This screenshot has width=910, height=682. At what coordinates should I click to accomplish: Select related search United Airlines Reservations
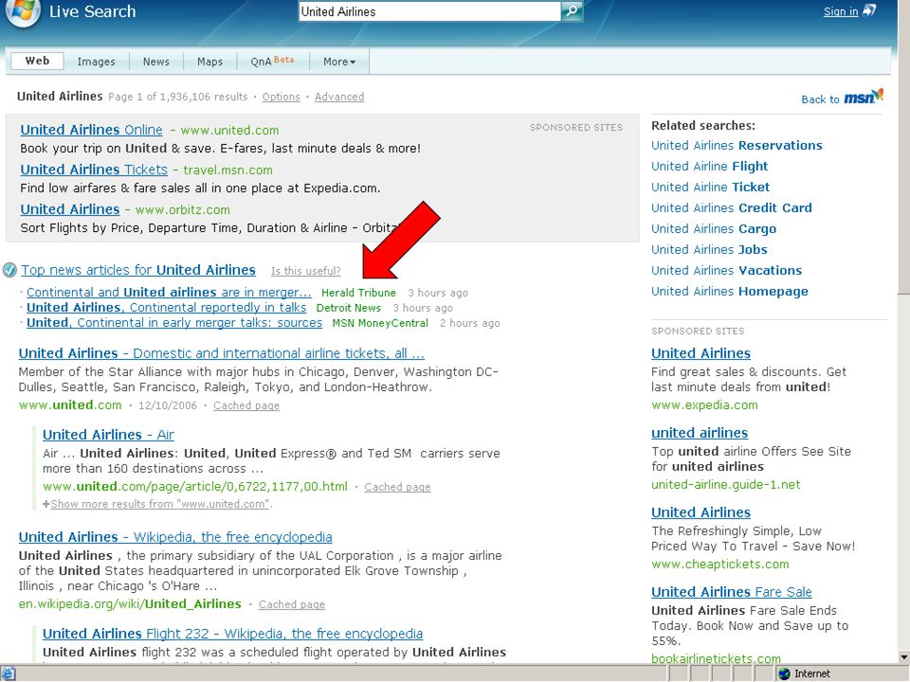(x=737, y=146)
